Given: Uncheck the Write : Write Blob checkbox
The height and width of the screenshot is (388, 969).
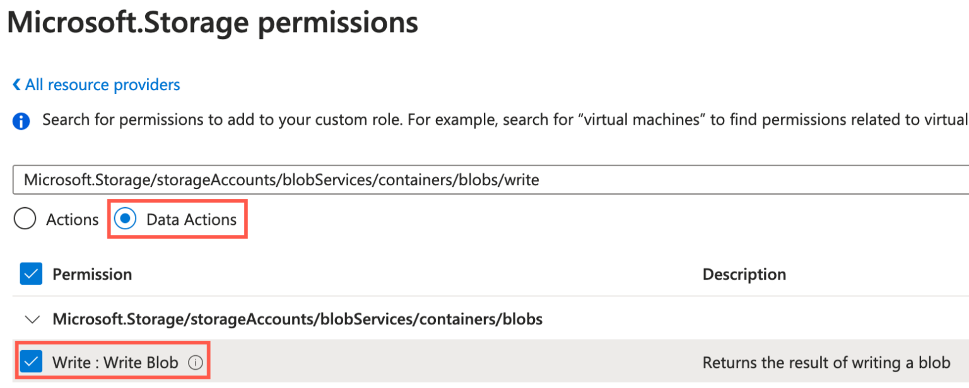Looking at the screenshot, I should 31,362.
